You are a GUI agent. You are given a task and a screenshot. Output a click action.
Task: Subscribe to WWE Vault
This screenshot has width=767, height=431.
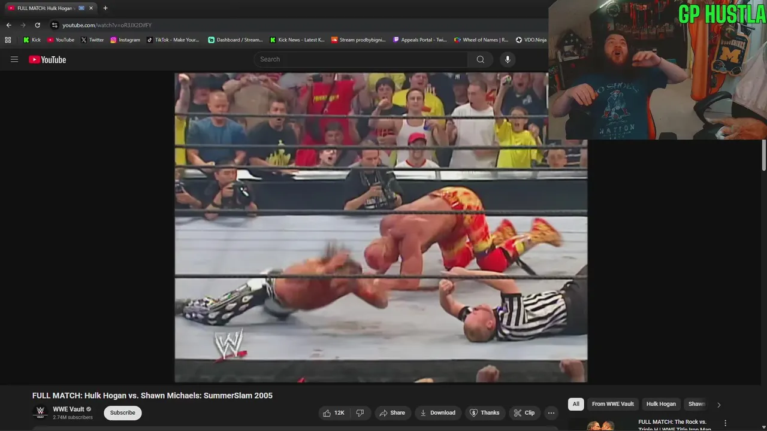(x=122, y=412)
